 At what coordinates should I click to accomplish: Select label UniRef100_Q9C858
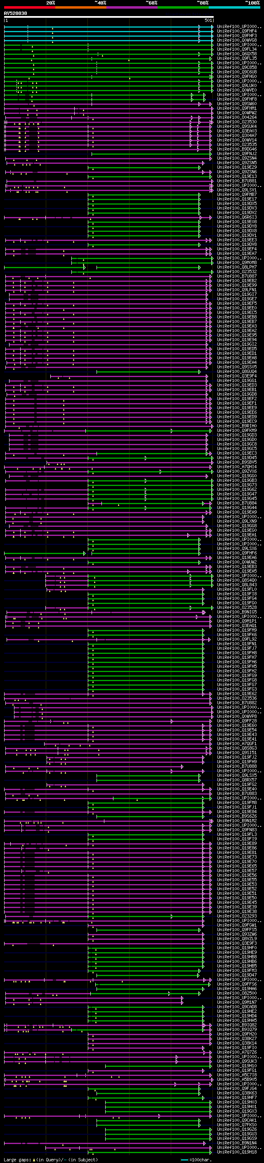click(x=237, y=67)
